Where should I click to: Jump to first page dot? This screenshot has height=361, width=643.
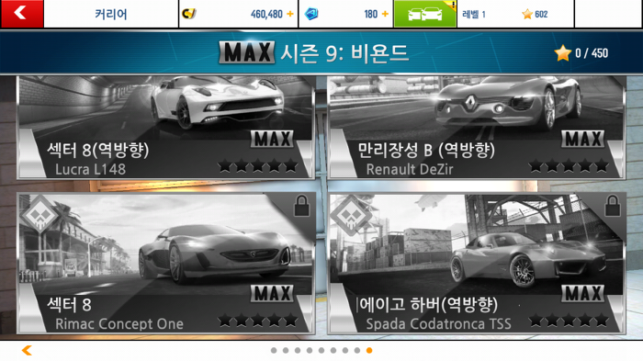(x=274, y=350)
